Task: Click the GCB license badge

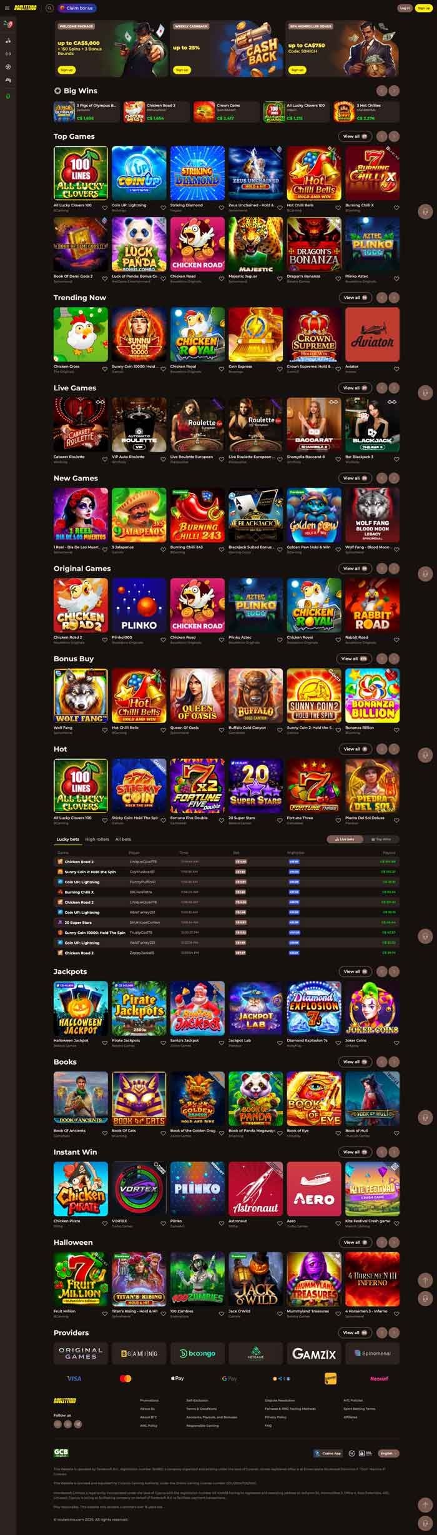Action: point(61,1453)
